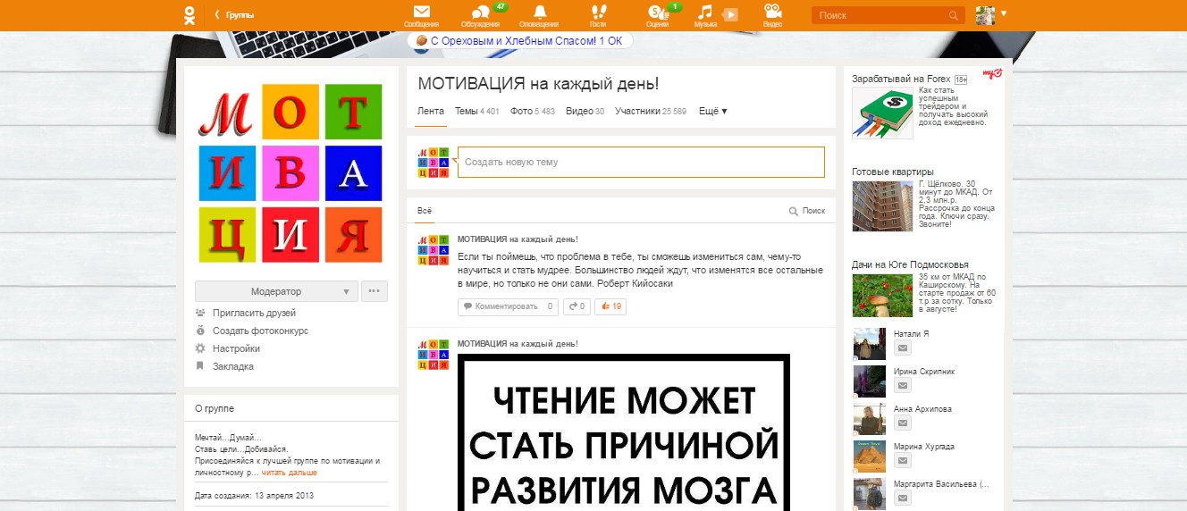Message Маргарита Васильева via envelope icon
This screenshot has height=511, width=1187.
(903, 498)
